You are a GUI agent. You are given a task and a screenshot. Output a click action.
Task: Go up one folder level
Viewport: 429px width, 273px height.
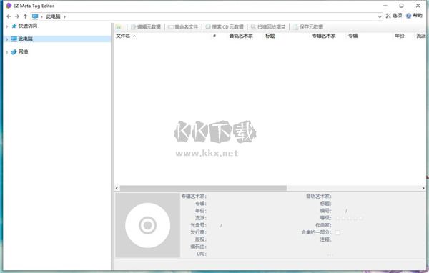tap(25, 16)
